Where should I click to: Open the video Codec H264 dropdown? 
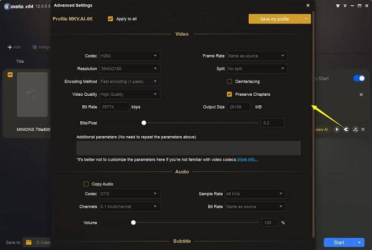click(x=130, y=56)
